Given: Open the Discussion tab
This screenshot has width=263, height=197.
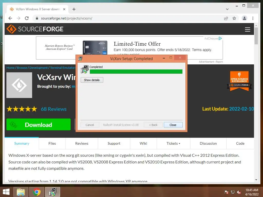Looking at the screenshot, I should pos(208,143).
